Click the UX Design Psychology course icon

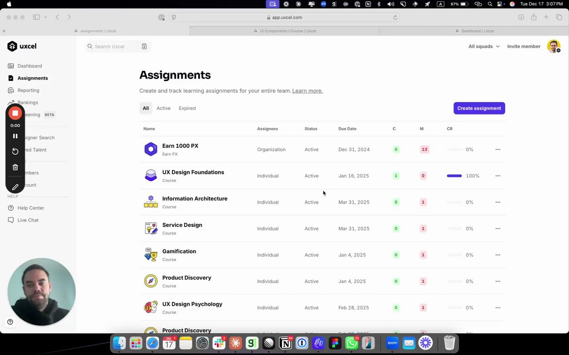tap(151, 308)
